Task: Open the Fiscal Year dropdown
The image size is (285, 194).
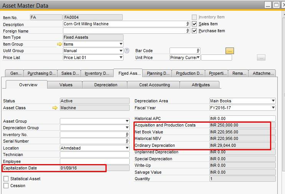Action: [x=273, y=108]
